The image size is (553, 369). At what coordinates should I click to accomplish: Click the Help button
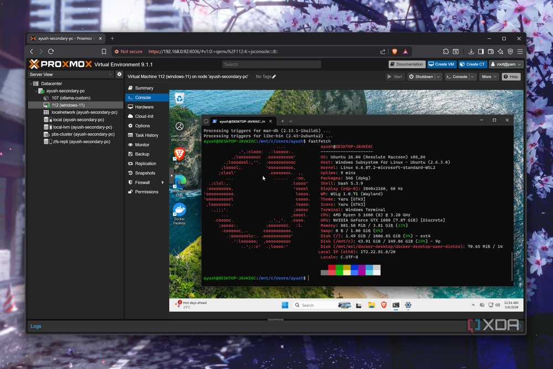[x=511, y=76]
